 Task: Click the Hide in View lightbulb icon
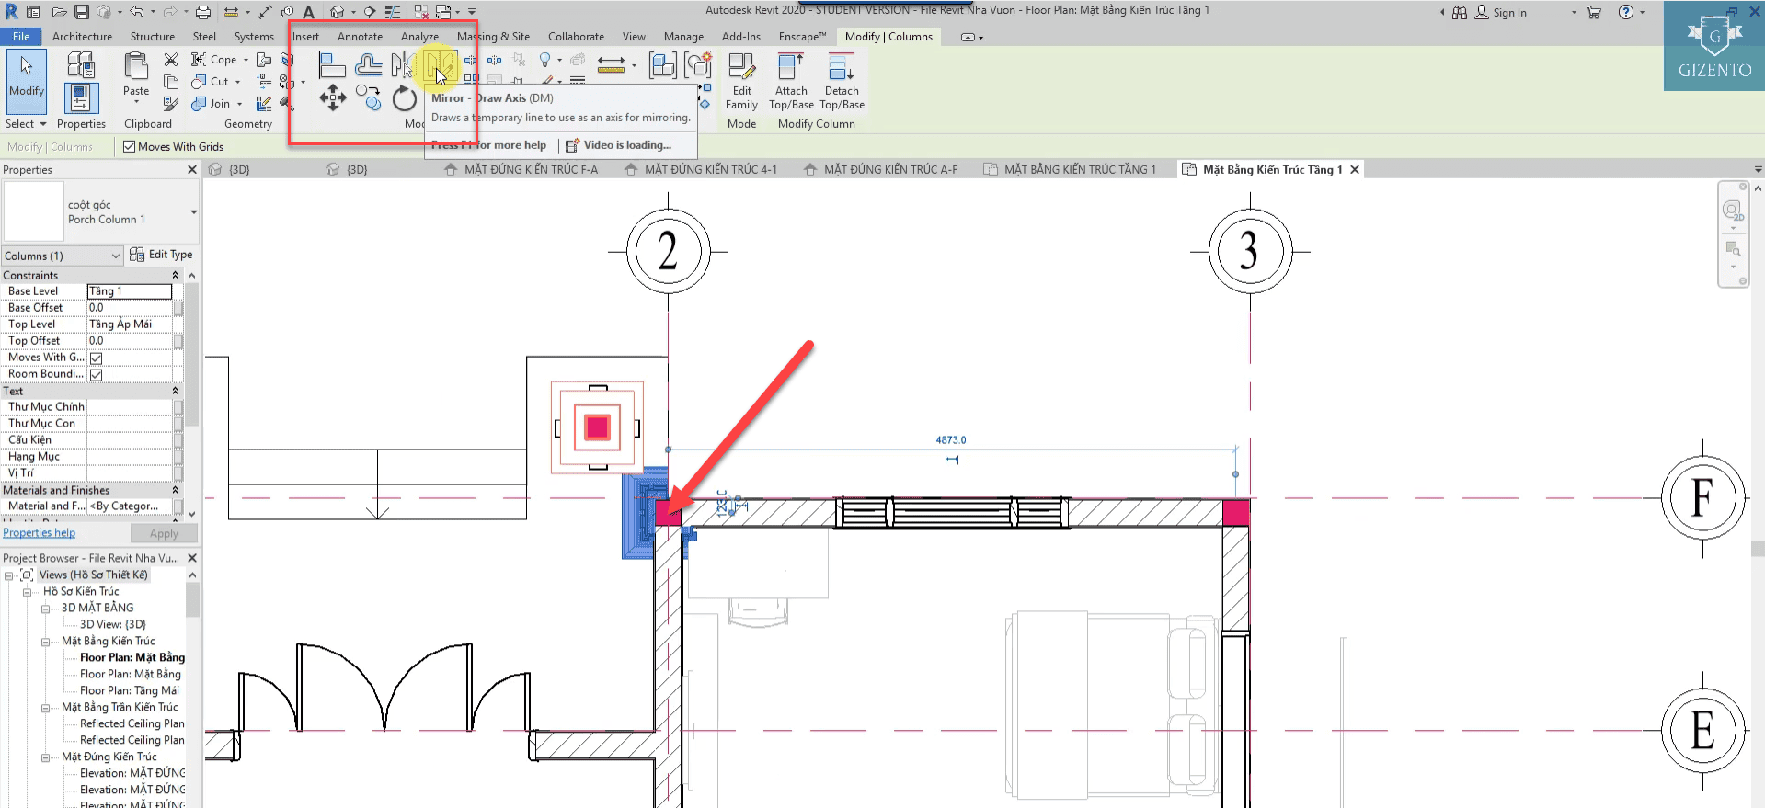tap(544, 60)
